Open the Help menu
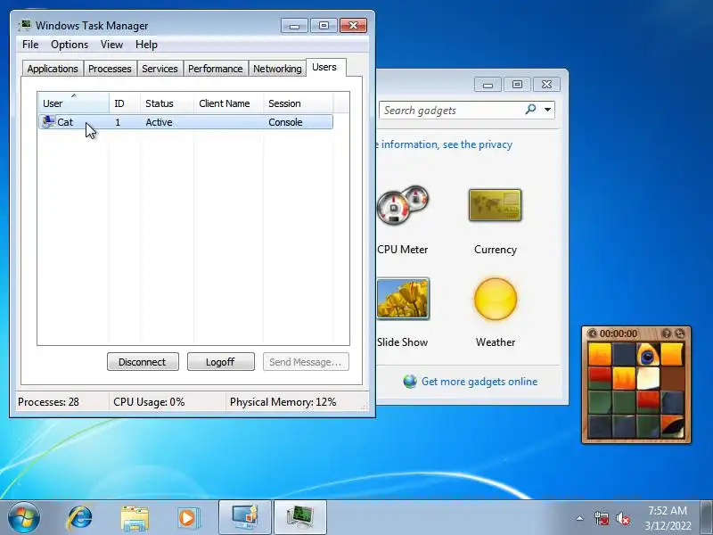The height and width of the screenshot is (535, 713). [146, 45]
